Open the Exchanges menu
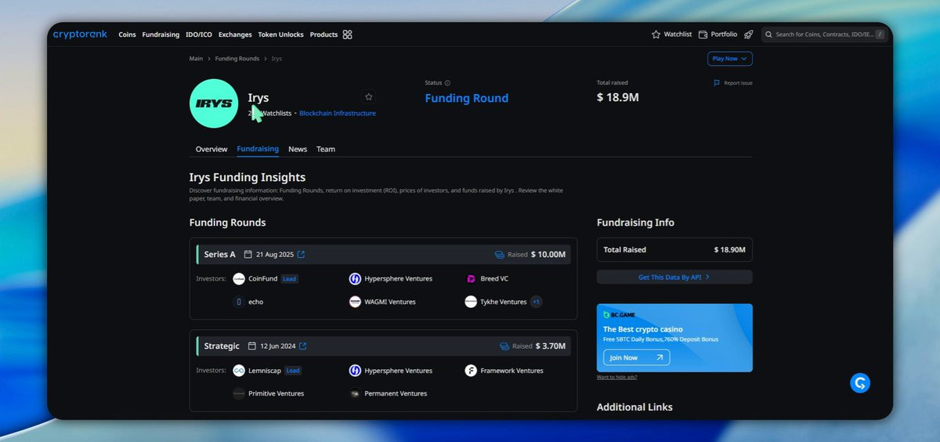The image size is (940, 442). click(235, 34)
